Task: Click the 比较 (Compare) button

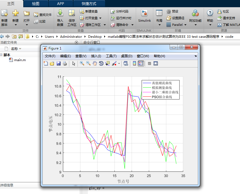Action: (40, 21)
